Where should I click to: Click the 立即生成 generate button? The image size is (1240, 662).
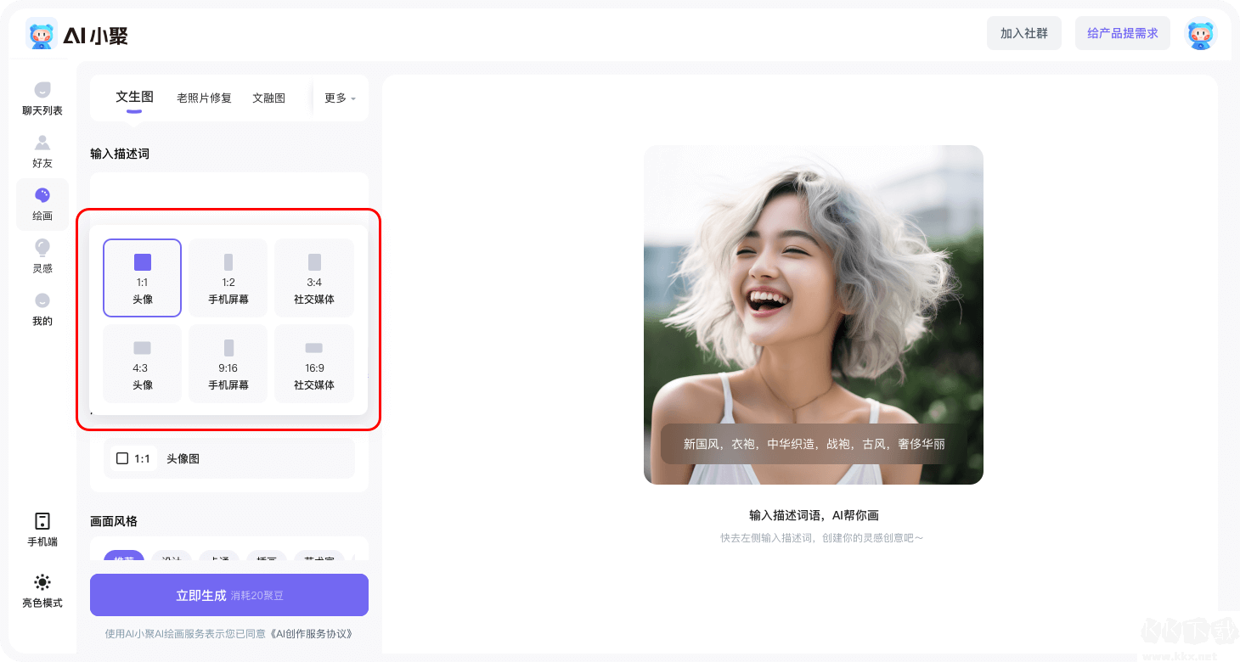(229, 594)
